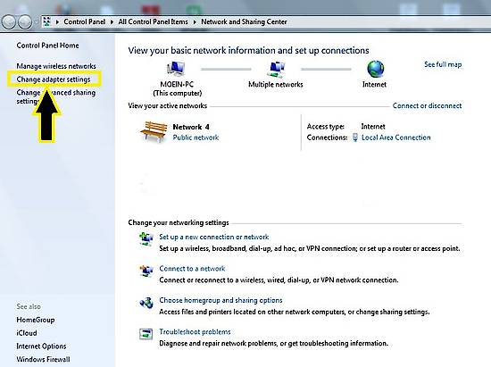Click Connect or disconnect link
This screenshot has height=367, width=491.
pyautogui.click(x=427, y=106)
